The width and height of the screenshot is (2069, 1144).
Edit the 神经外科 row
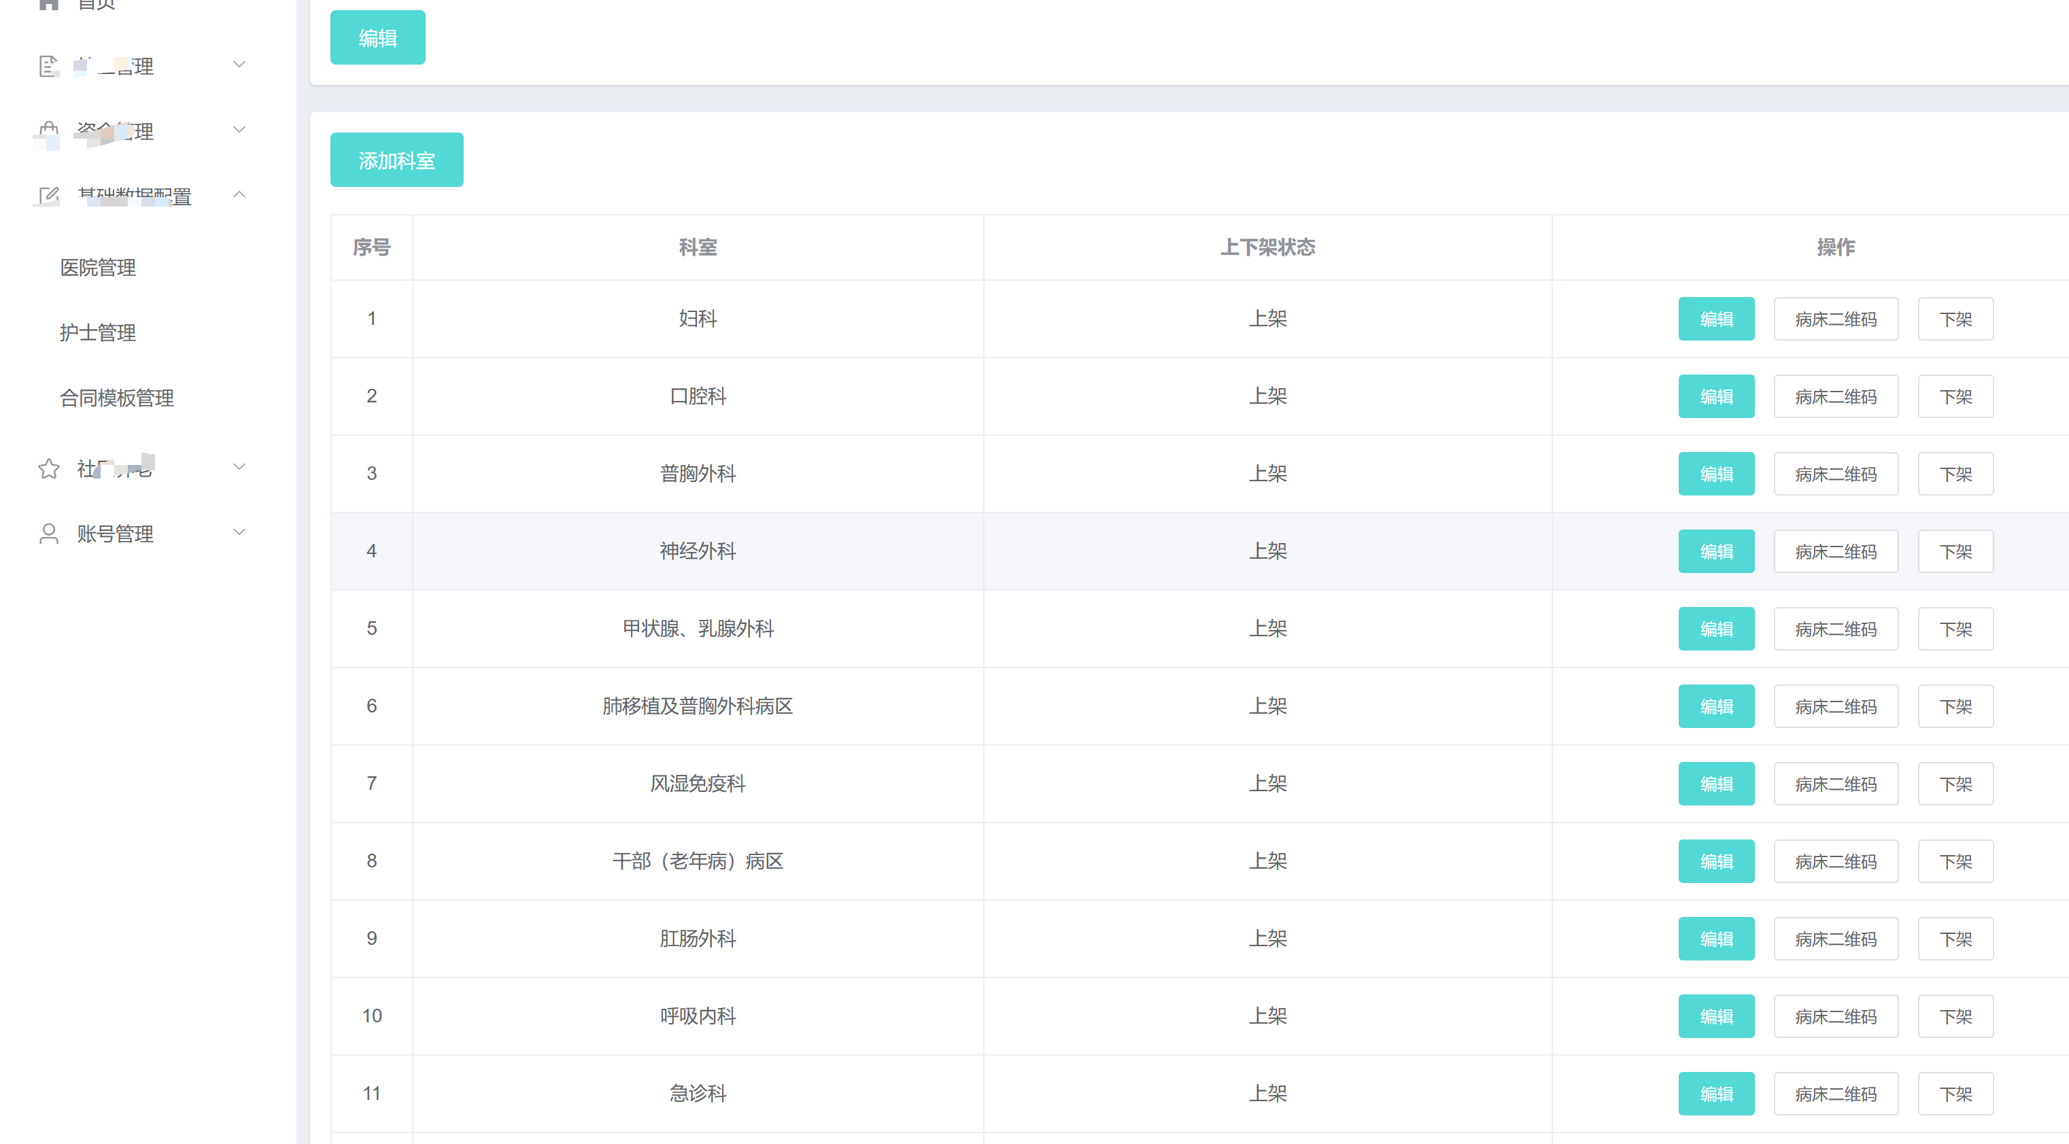(x=1716, y=551)
